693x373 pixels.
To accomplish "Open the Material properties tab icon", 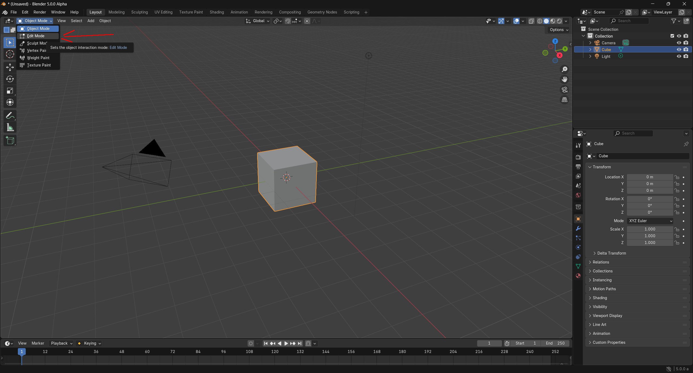I will [x=578, y=276].
